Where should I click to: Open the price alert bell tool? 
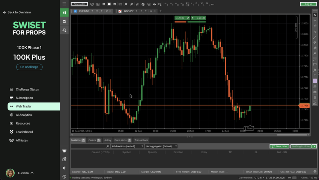pos(315,98)
